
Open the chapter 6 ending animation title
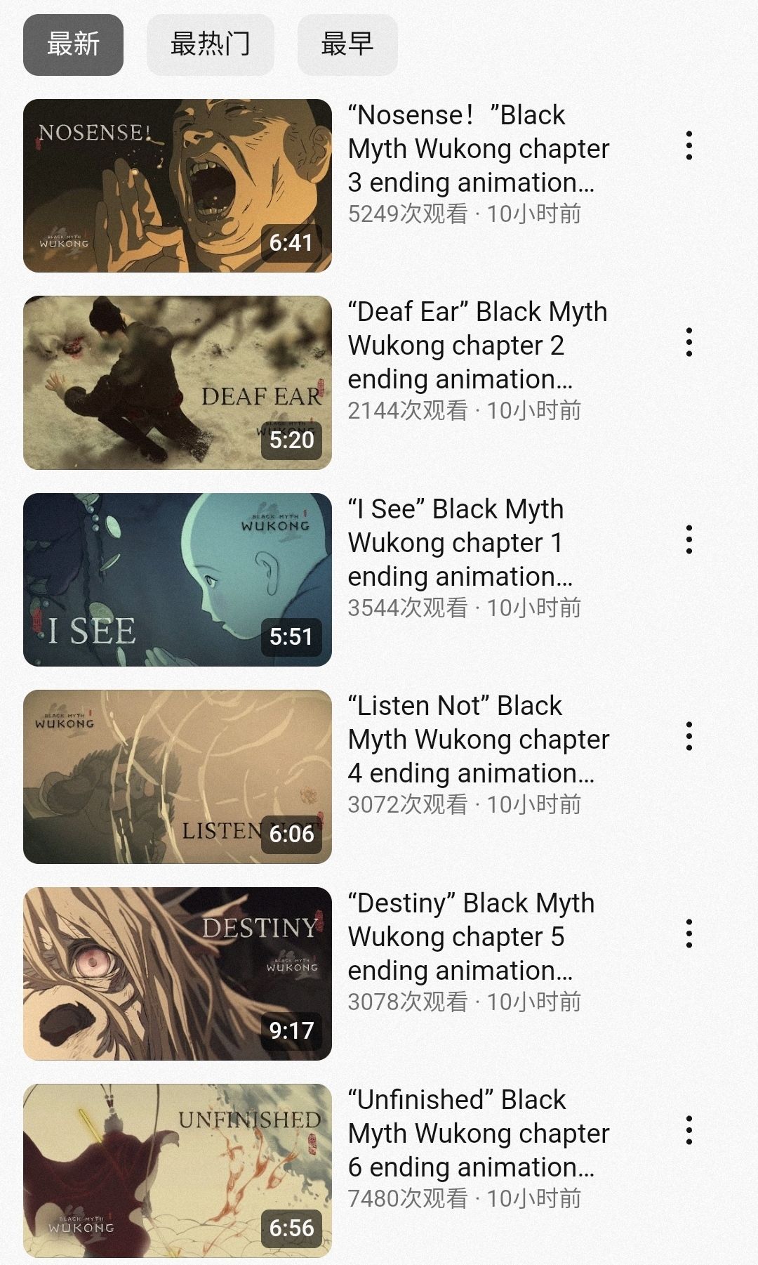tap(479, 1133)
